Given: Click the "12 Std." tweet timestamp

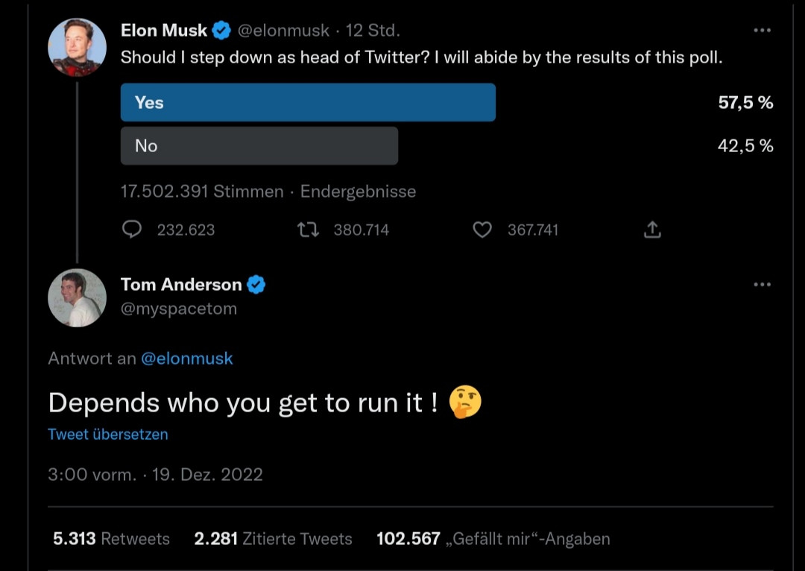Looking at the screenshot, I should [373, 31].
